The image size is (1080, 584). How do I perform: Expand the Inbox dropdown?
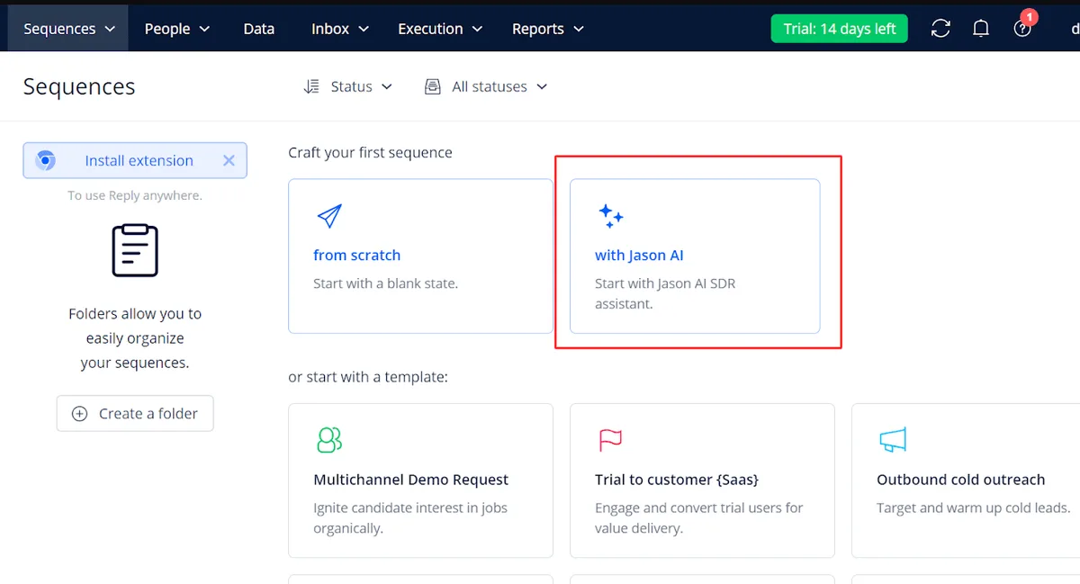pos(339,28)
